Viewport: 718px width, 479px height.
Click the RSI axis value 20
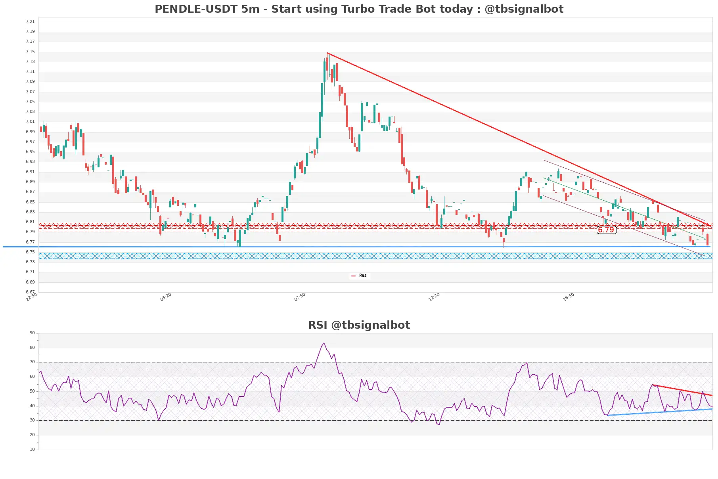32,435
